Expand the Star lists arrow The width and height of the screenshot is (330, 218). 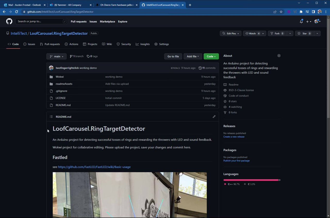317,33
